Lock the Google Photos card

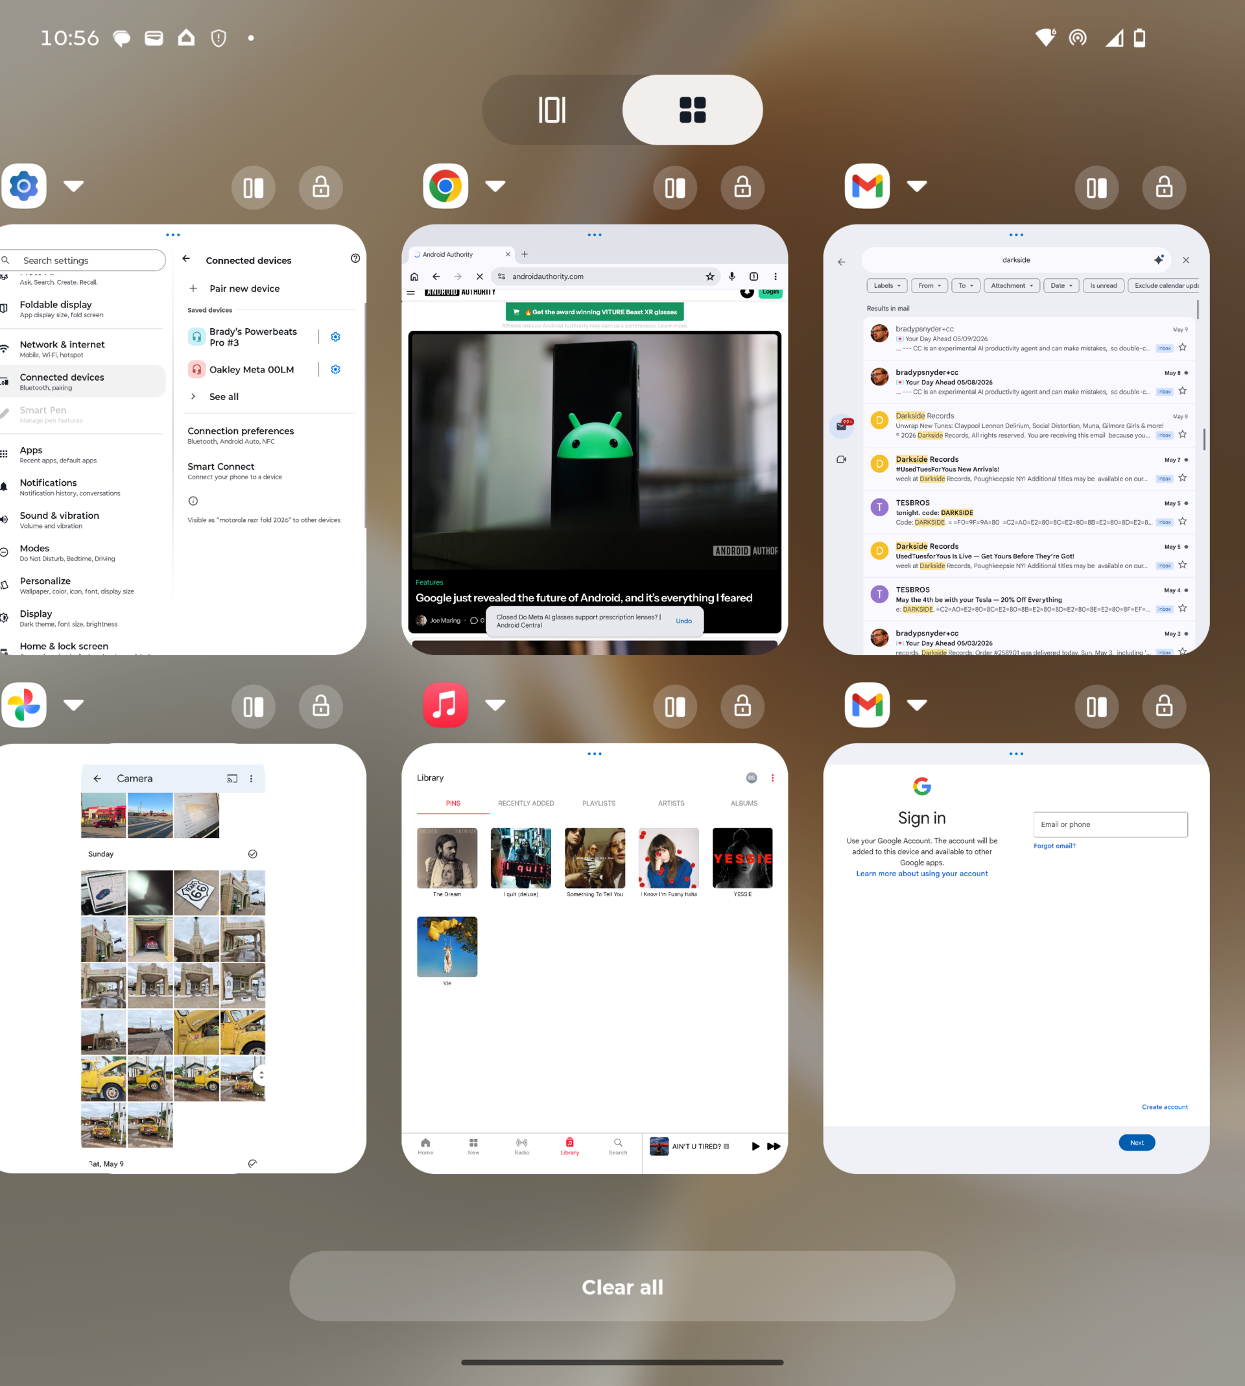(321, 706)
